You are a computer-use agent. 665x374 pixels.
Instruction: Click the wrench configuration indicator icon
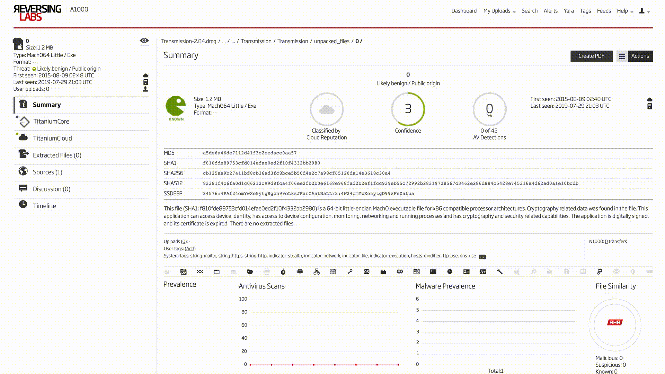pyautogui.click(x=500, y=272)
